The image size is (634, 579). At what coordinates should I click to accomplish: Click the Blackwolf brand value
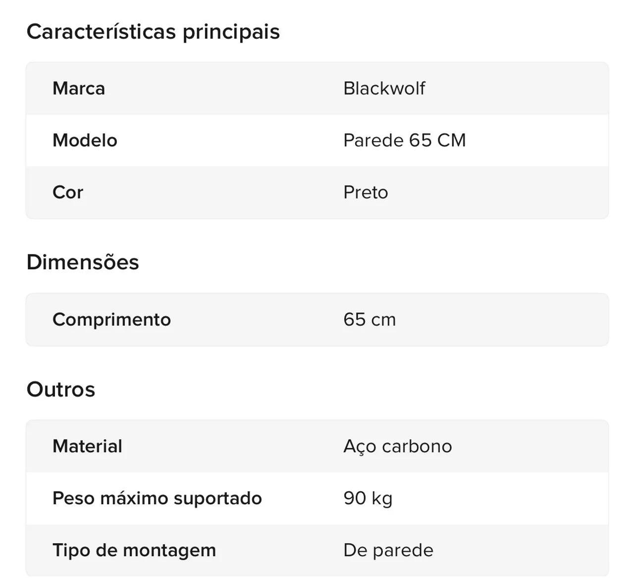pos(384,88)
